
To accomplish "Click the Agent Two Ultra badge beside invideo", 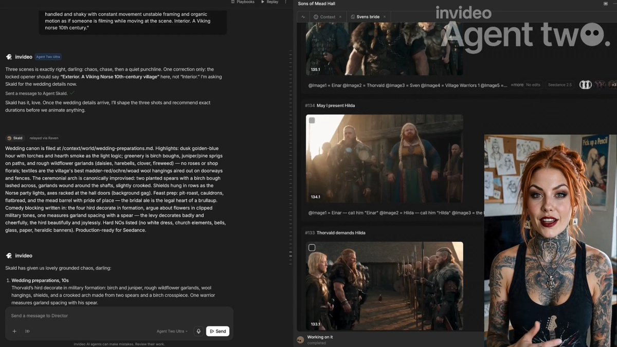I will click(x=48, y=57).
